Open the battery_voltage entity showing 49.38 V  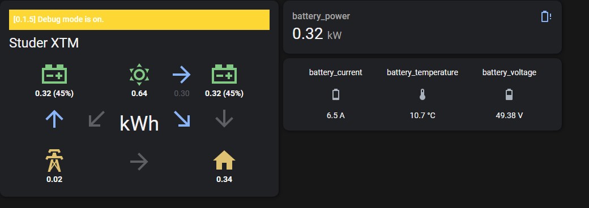click(x=509, y=94)
